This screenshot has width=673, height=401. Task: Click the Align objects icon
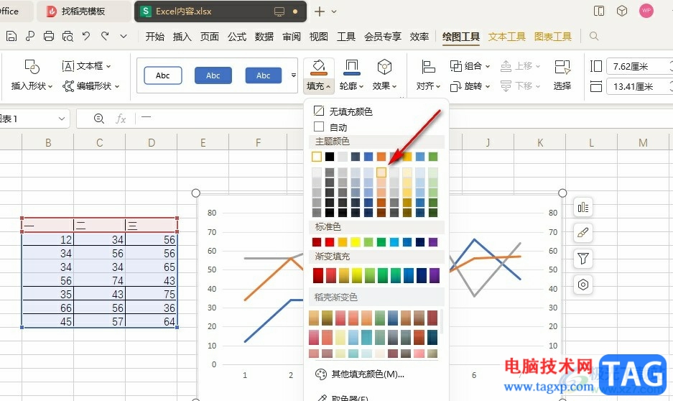(428, 67)
